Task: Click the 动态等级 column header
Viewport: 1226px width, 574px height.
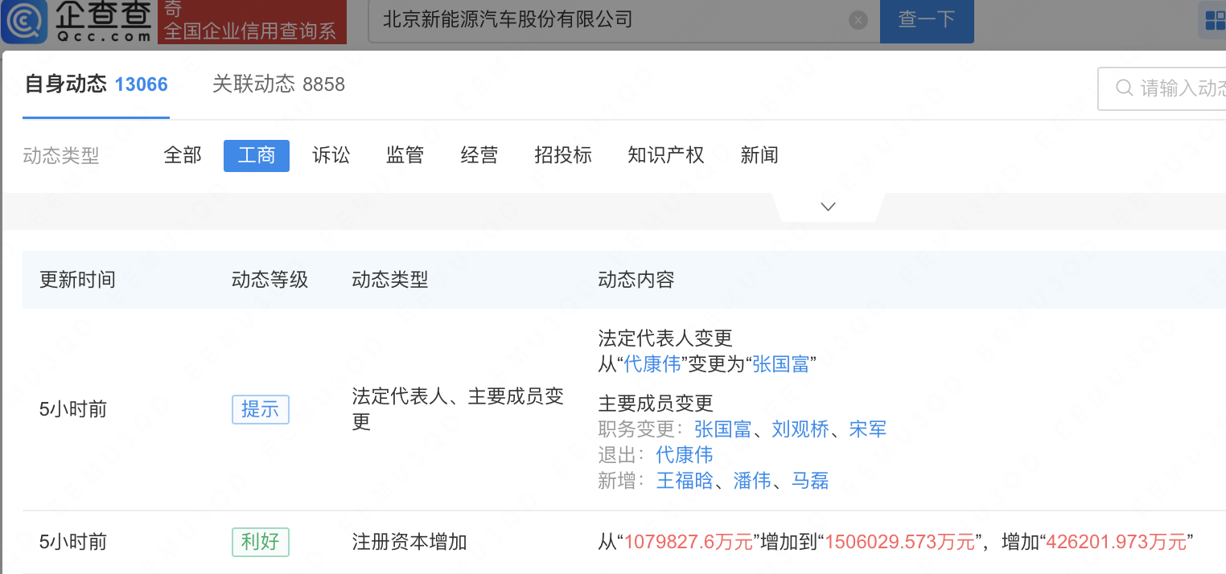Action: click(x=269, y=280)
